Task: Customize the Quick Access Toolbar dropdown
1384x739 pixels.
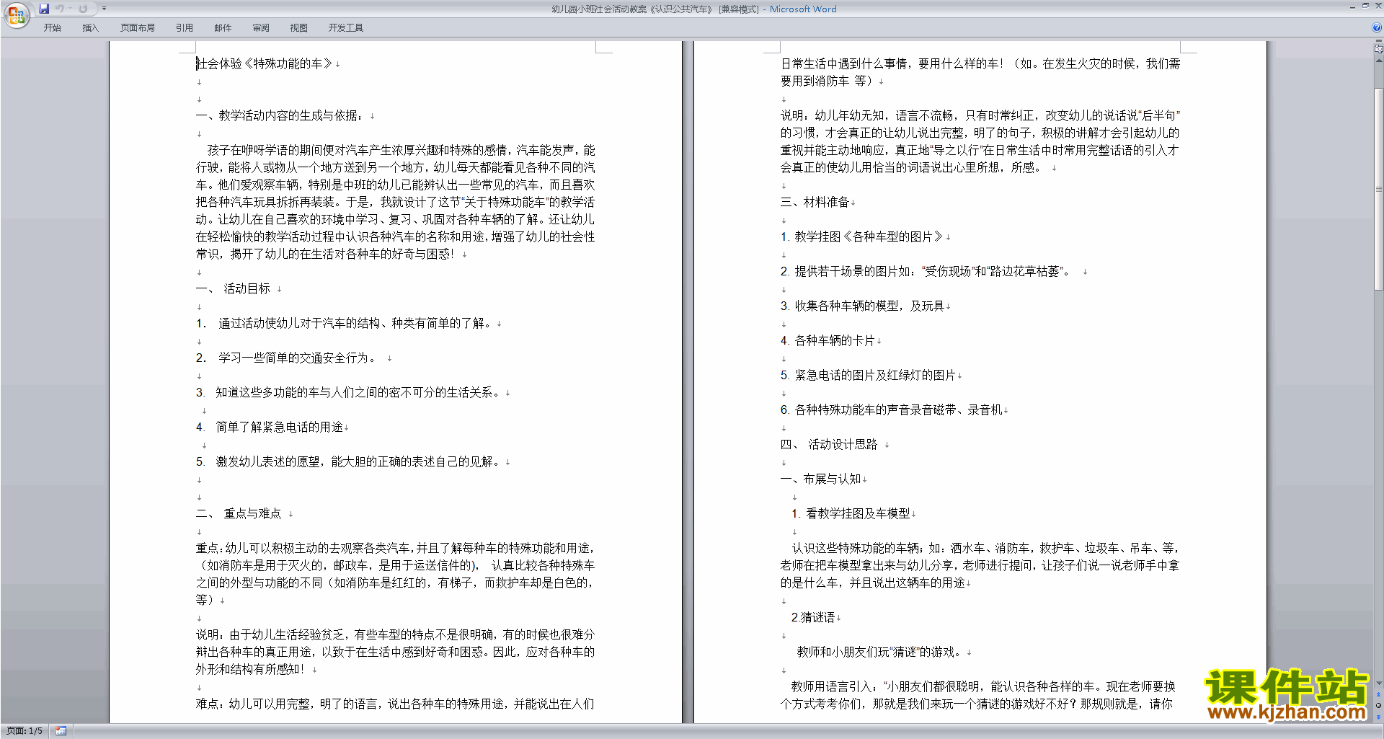Action: click(104, 9)
